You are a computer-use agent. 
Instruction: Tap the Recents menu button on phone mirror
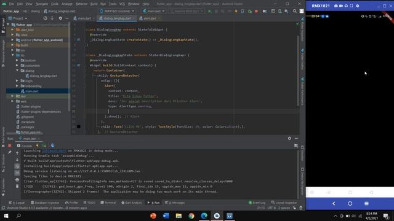pyautogui.click(x=367, y=203)
